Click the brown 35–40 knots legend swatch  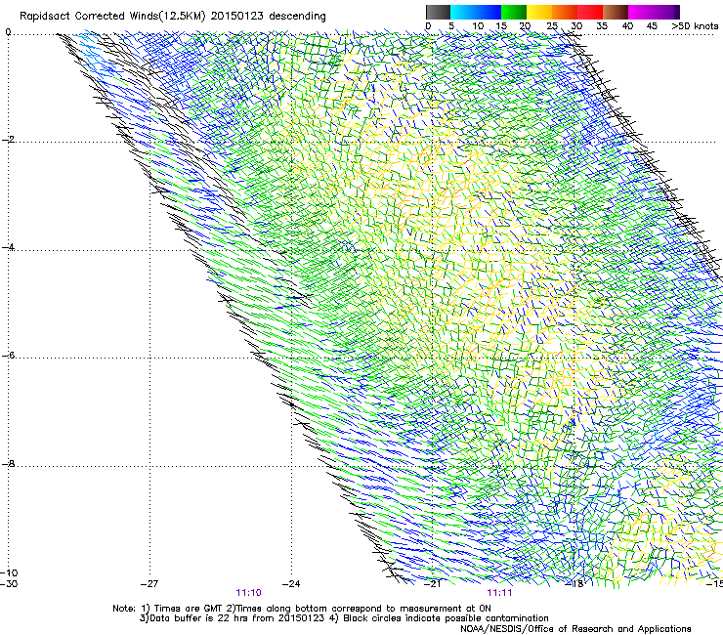coord(616,12)
